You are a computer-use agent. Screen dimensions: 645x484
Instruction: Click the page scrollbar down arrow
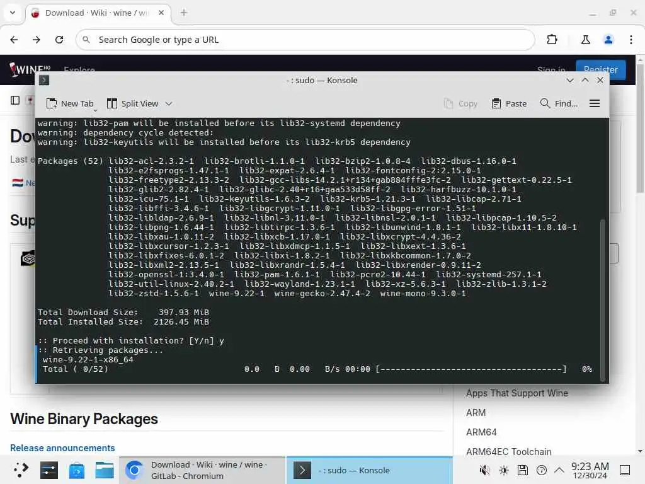pos(640,451)
